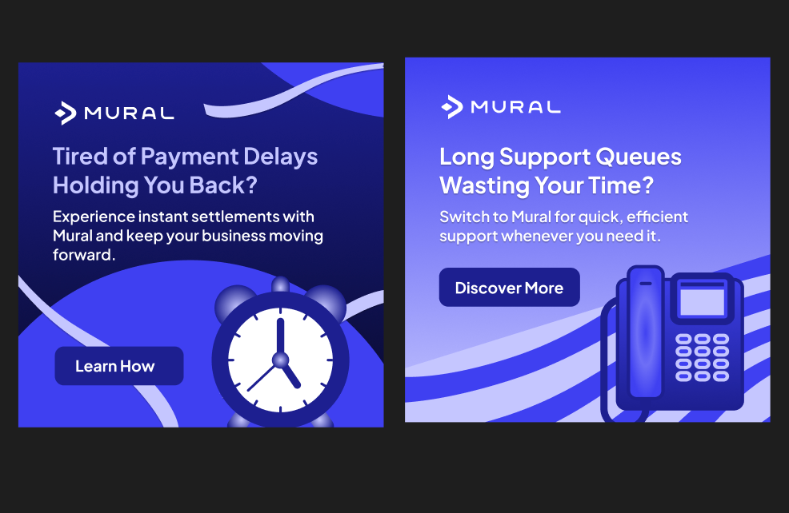Select the telephone display screen
Screen dimensions: 789x513
tap(702, 299)
